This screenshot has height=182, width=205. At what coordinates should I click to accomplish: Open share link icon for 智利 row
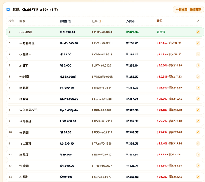[198, 177]
